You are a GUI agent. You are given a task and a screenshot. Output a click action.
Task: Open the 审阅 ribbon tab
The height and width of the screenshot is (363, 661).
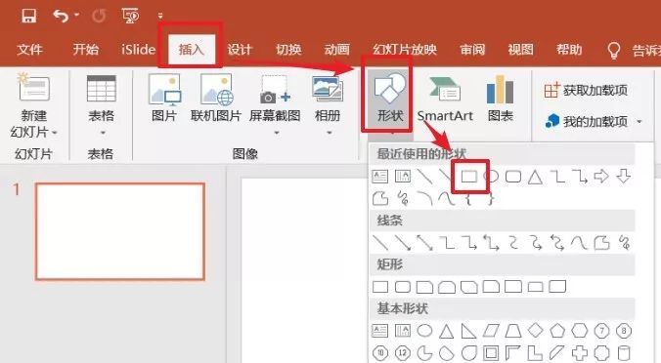coord(472,49)
